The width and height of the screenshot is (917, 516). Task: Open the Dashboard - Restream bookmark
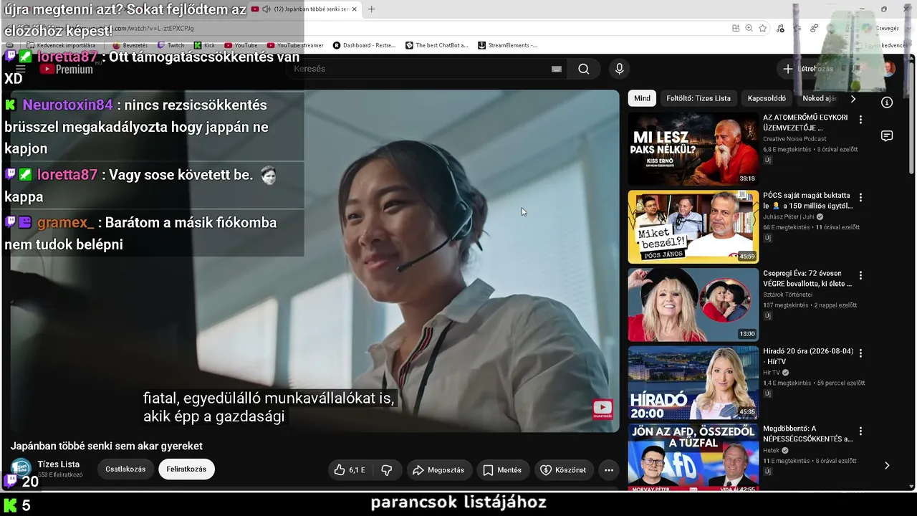point(365,45)
